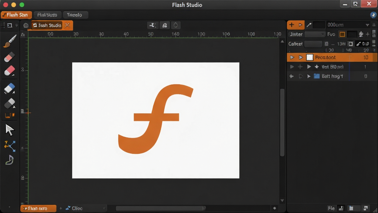The height and width of the screenshot is (213, 378).
Task: Select the highlighted orange layer name
Action: pos(326,57)
